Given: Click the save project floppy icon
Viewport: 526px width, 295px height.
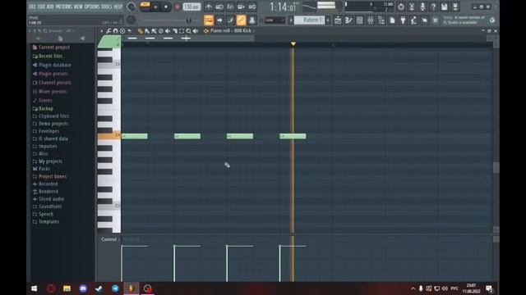Looking at the screenshot, I should tap(444, 7).
